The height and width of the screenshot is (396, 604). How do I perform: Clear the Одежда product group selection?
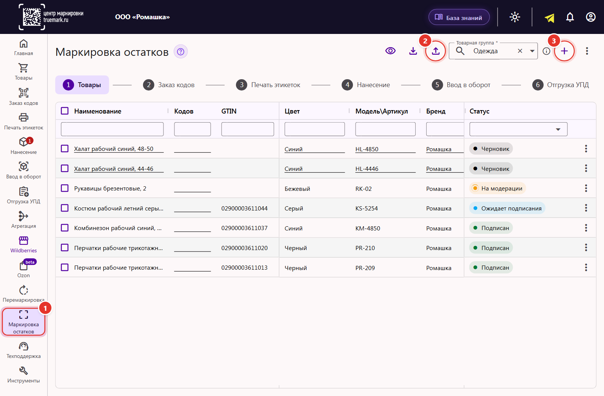520,51
